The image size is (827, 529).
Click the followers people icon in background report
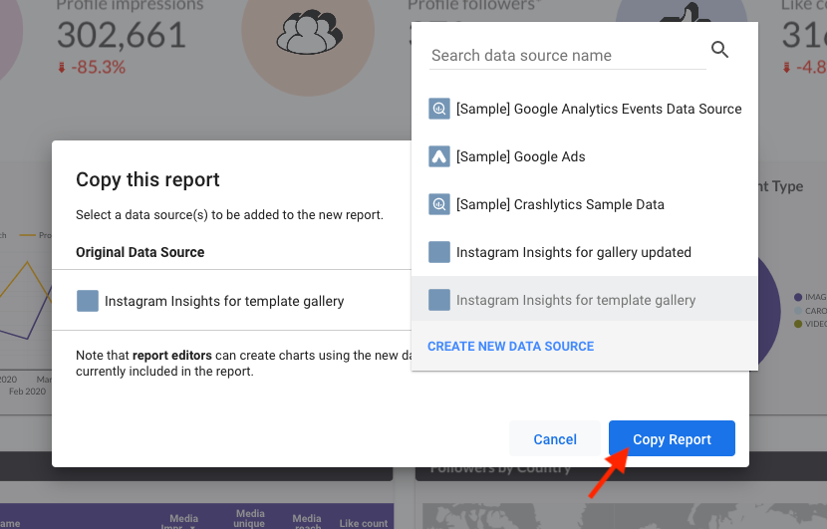tap(309, 32)
